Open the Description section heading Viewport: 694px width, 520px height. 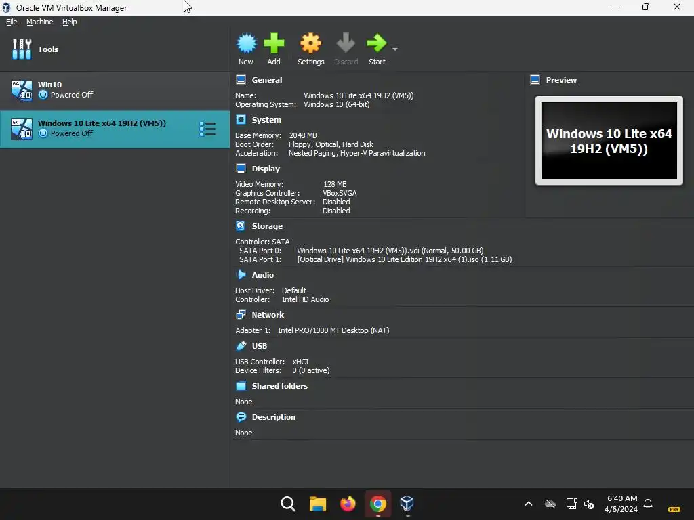click(274, 417)
